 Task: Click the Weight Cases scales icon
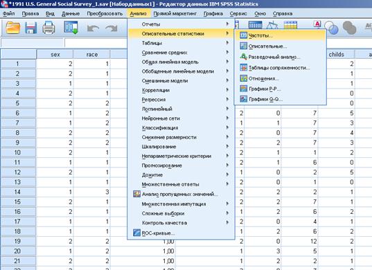coord(272,25)
